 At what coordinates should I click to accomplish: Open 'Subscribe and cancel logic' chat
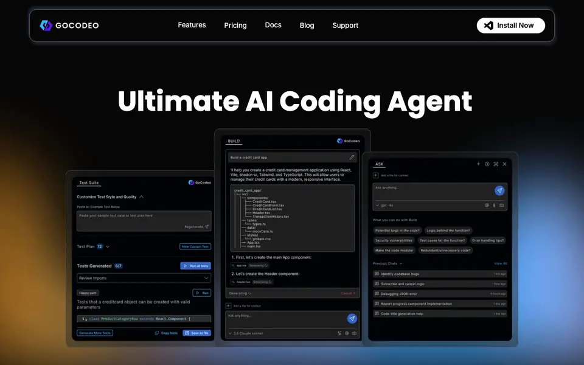[x=440, y=284]
